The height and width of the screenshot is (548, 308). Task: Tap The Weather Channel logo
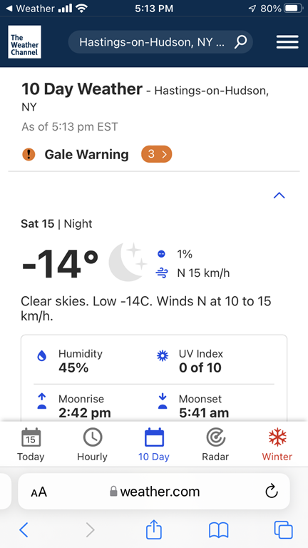tap(24, 42)
